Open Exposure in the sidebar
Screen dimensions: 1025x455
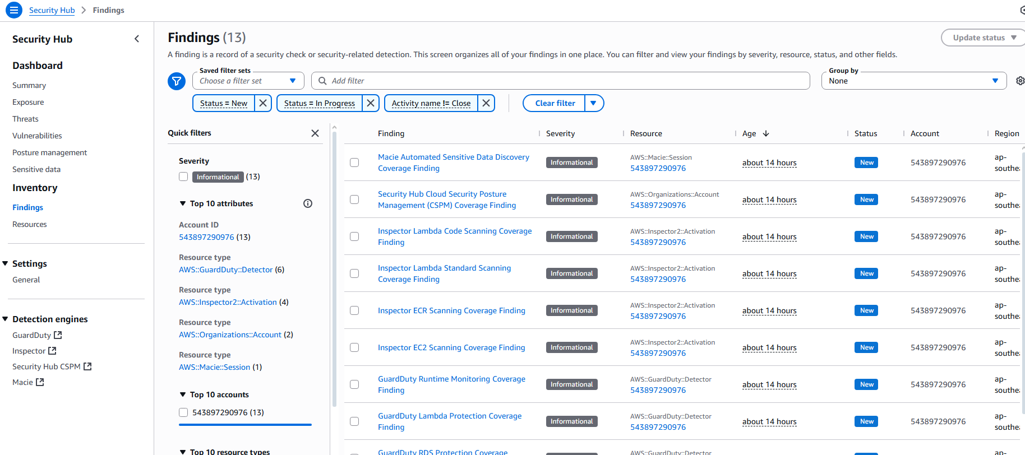coord(28,102)
